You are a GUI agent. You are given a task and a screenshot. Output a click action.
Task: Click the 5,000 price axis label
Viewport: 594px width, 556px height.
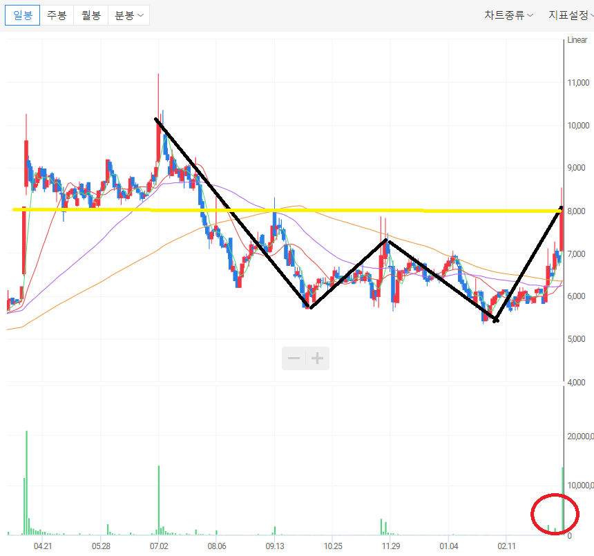pos(576,339)
